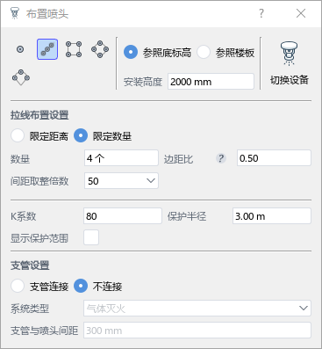The width and height of the screenshot is (322, 349).
Task: Select single-point sprinkler placement icon
Action: coord(20,49)
